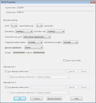Click the Cancel button
This screenshot has width=96, height=103.
(36, 99)
